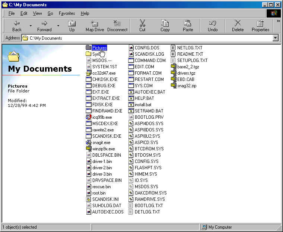The width and height of the screenshot is (283, 232).
Task: Open Properties from the toolbar
Action: pos(260,23)
